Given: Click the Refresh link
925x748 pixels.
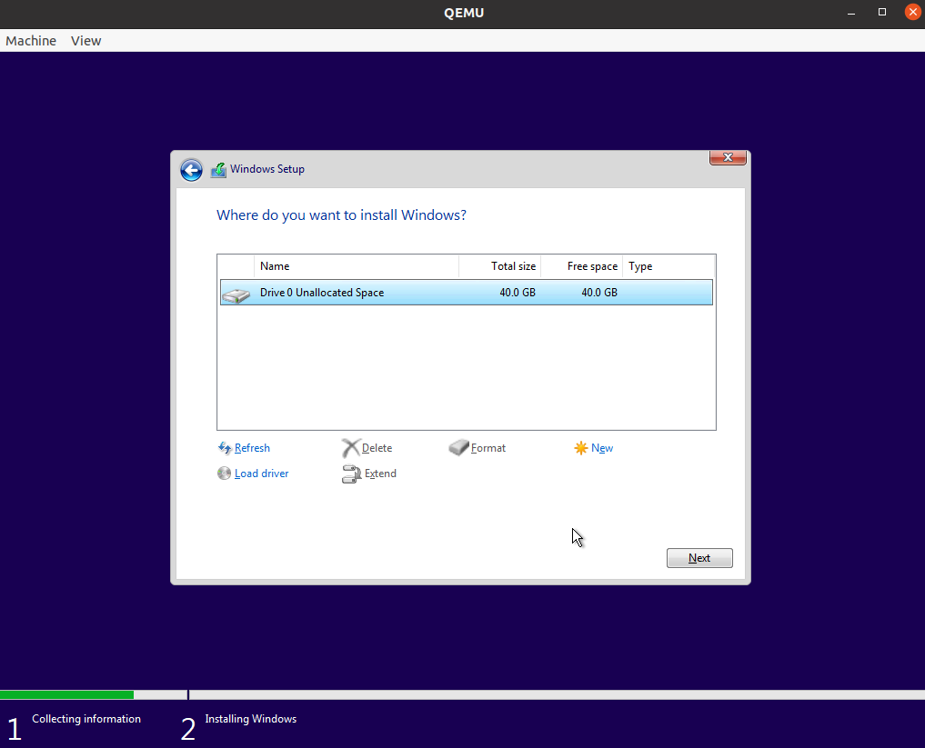Looking at the screenshot, I should (252, 448).
